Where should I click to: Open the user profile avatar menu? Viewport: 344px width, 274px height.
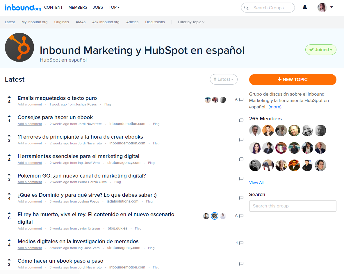(x=322, y=8)
